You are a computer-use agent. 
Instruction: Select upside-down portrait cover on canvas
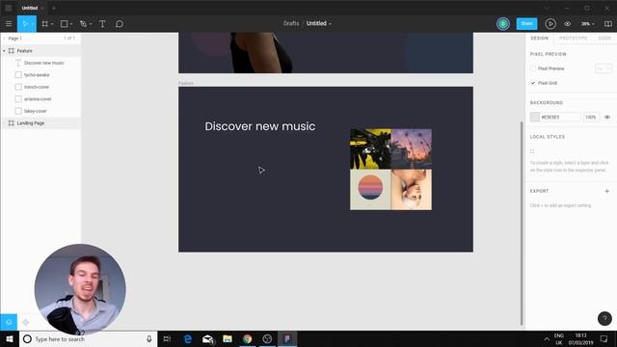coord(412,190)
